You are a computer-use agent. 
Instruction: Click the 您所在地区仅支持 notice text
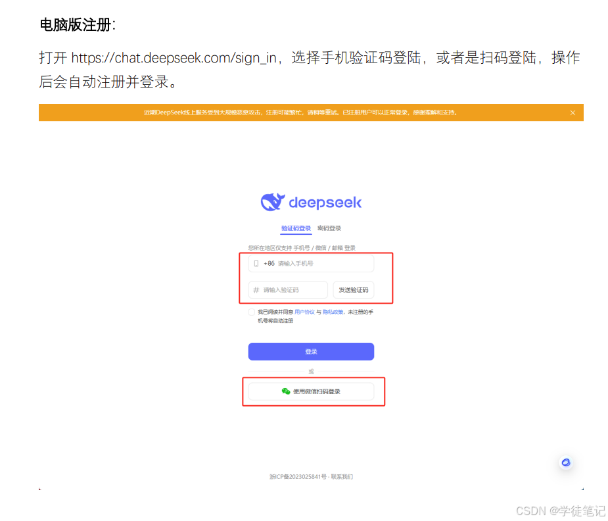point(302,248)
